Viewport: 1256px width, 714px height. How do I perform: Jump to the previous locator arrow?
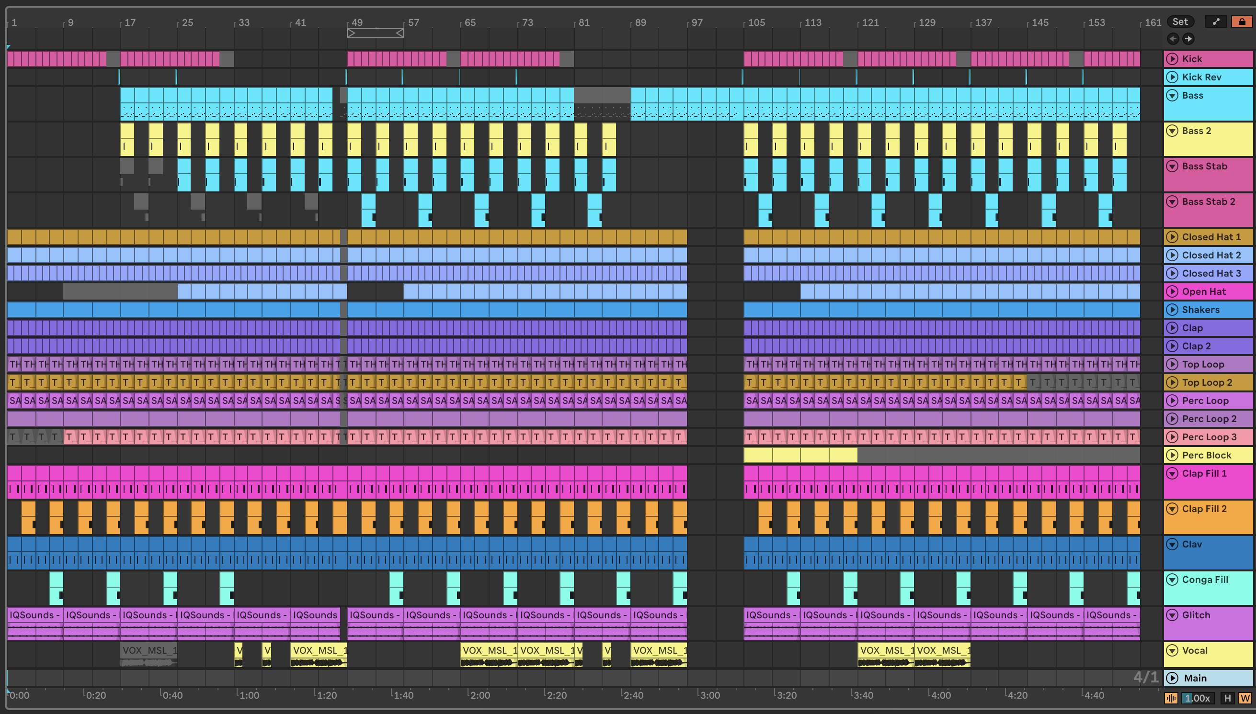1173,39
